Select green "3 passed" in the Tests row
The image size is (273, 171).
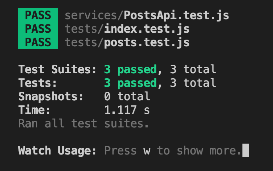[130, 83]
